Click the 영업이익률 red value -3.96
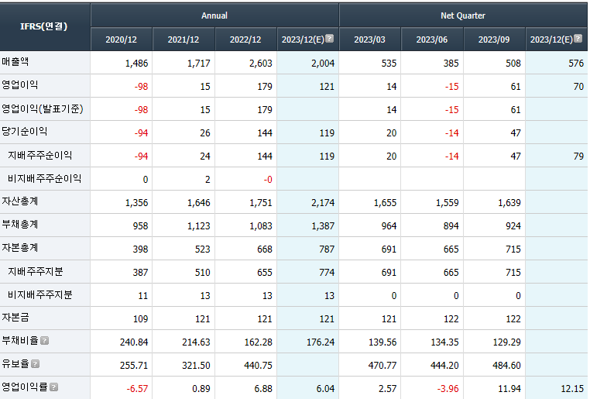This screenshot has height=399, width=590. (448, 389)
